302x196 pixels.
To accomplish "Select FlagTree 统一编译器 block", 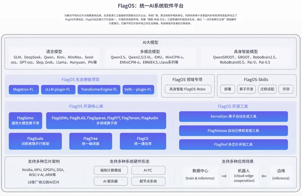I will click(91, 141).
